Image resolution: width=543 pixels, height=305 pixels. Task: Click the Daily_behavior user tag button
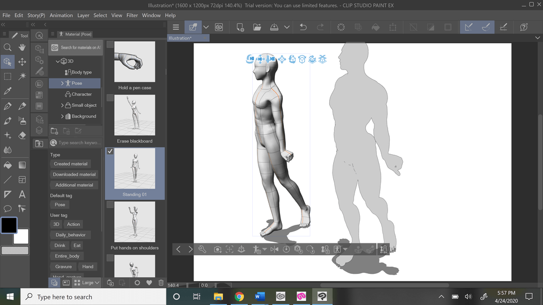[x=70, y=235]
